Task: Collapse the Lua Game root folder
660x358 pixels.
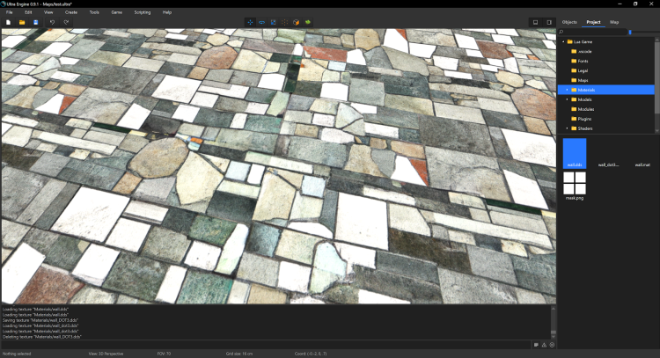Action: [x=562, y=41]
